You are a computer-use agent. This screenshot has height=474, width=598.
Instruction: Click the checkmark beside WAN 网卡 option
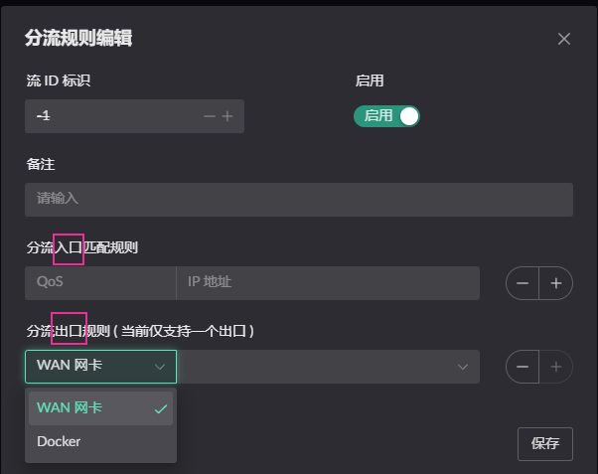click(161, 408)
